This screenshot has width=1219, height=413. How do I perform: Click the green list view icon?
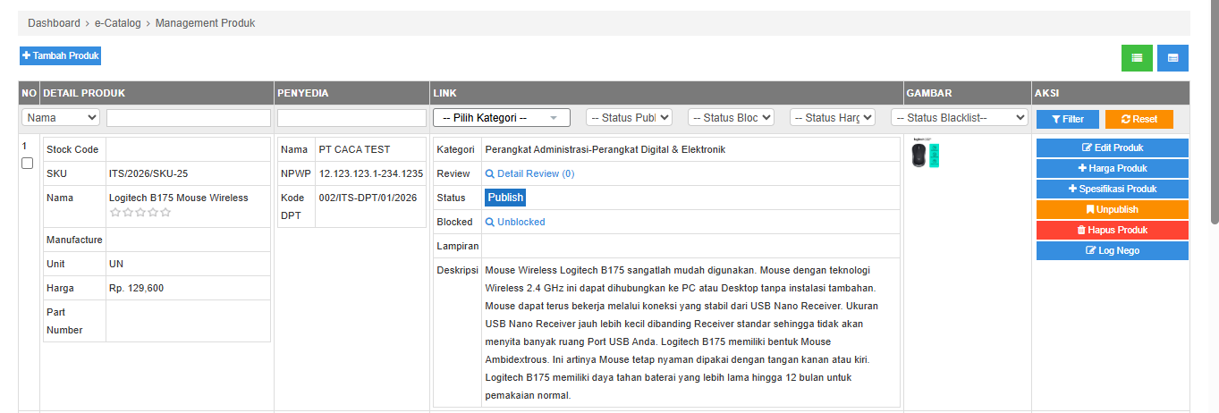1137,57
